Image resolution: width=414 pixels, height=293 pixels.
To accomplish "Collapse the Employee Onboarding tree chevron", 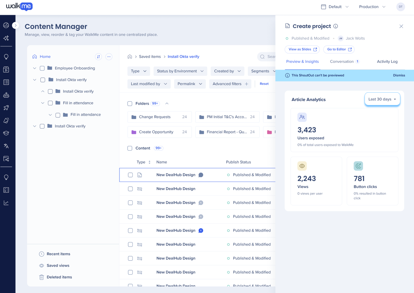I will (35, 68).
